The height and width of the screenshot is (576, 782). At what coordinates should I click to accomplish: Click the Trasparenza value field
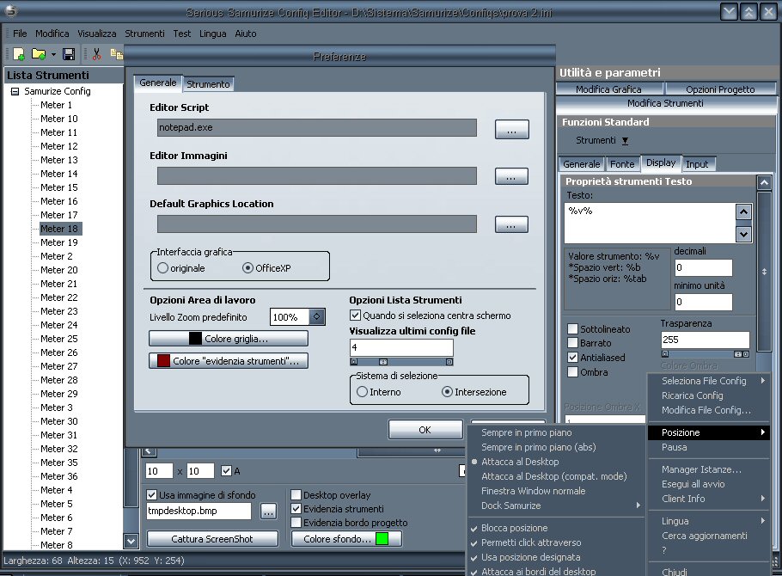pyautogui.click(x=706, y=340)
